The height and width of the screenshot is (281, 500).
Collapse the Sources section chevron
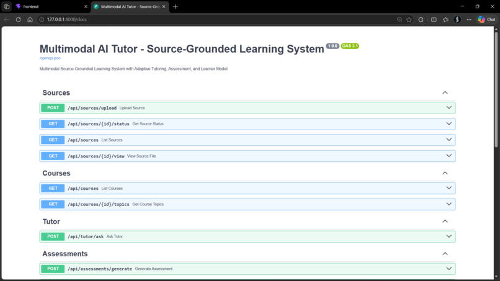[445, 93]
